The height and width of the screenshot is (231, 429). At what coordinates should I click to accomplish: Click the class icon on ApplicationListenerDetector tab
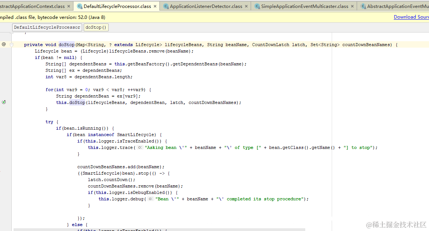[x=166, y=6]
